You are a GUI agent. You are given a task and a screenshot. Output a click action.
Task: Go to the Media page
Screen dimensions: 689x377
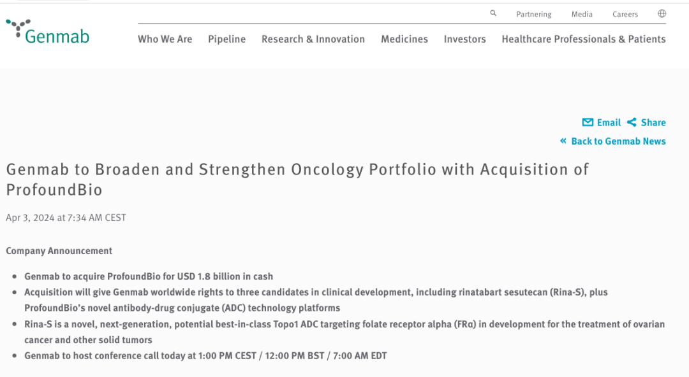(x=582, y=15)
